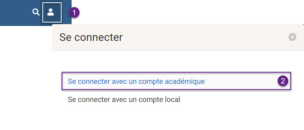Log in with an academic account

(x=136, y=82)
